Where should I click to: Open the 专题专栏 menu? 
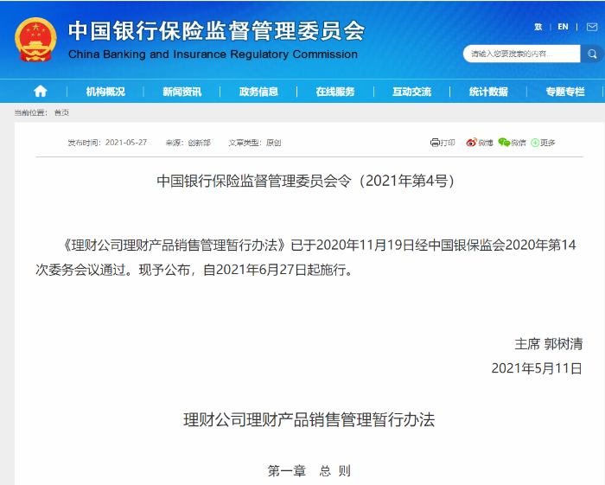[x=565, y=92]
